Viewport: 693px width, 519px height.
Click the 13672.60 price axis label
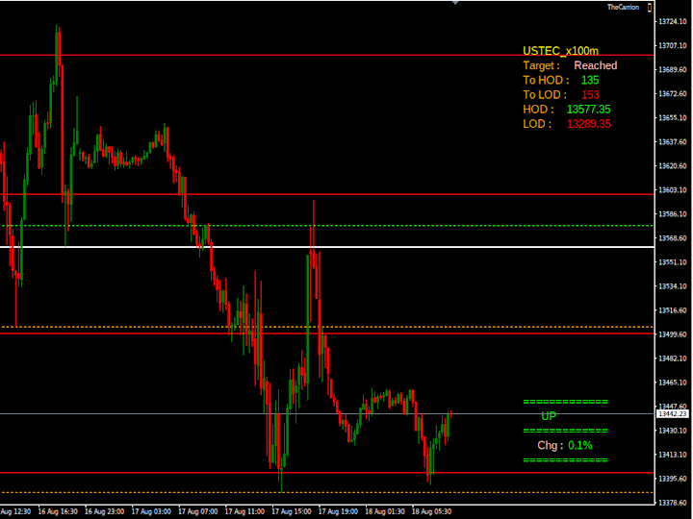tap(672, 93)
